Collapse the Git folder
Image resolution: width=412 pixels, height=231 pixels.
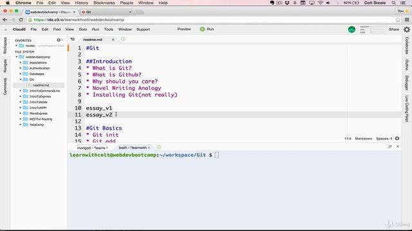tap(21, 80)
